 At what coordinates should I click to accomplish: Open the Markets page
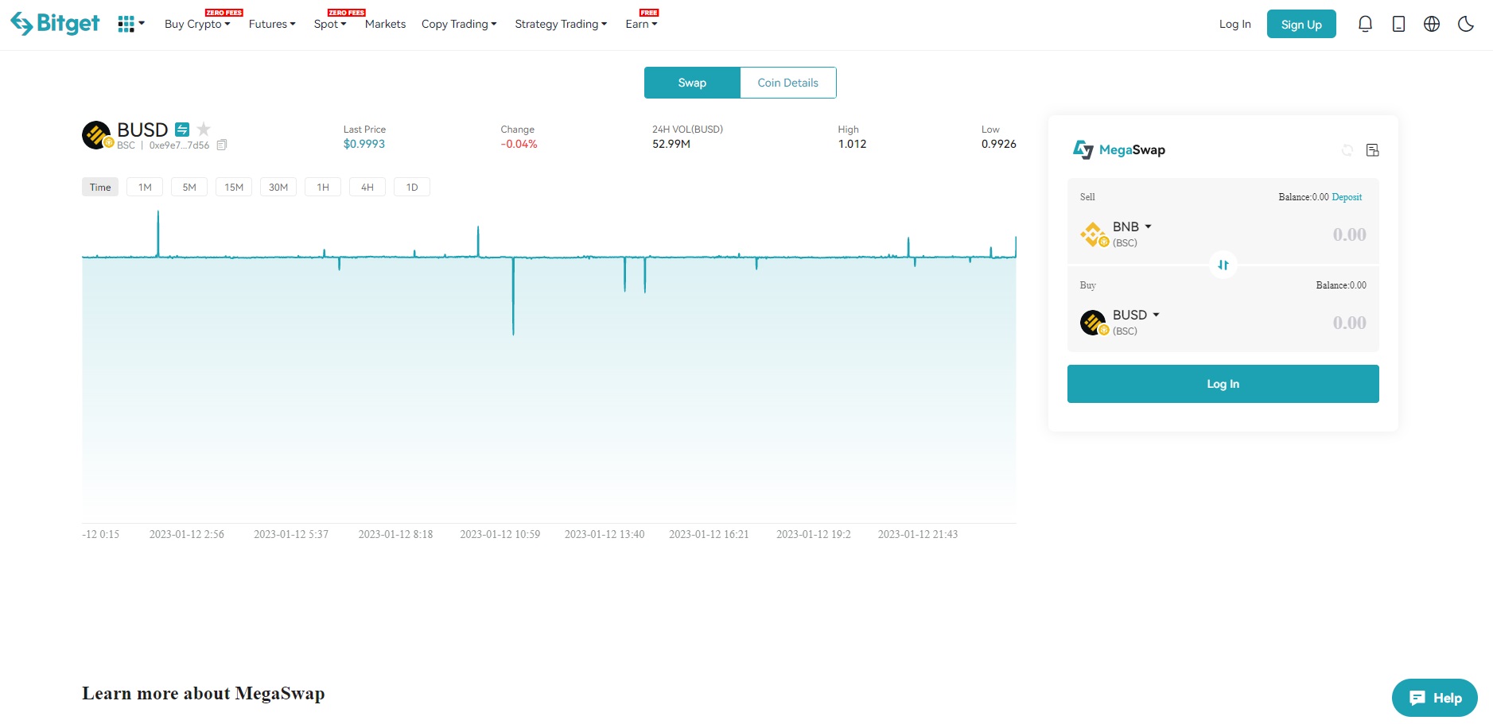pyautogui.click(x=385, y=24)
